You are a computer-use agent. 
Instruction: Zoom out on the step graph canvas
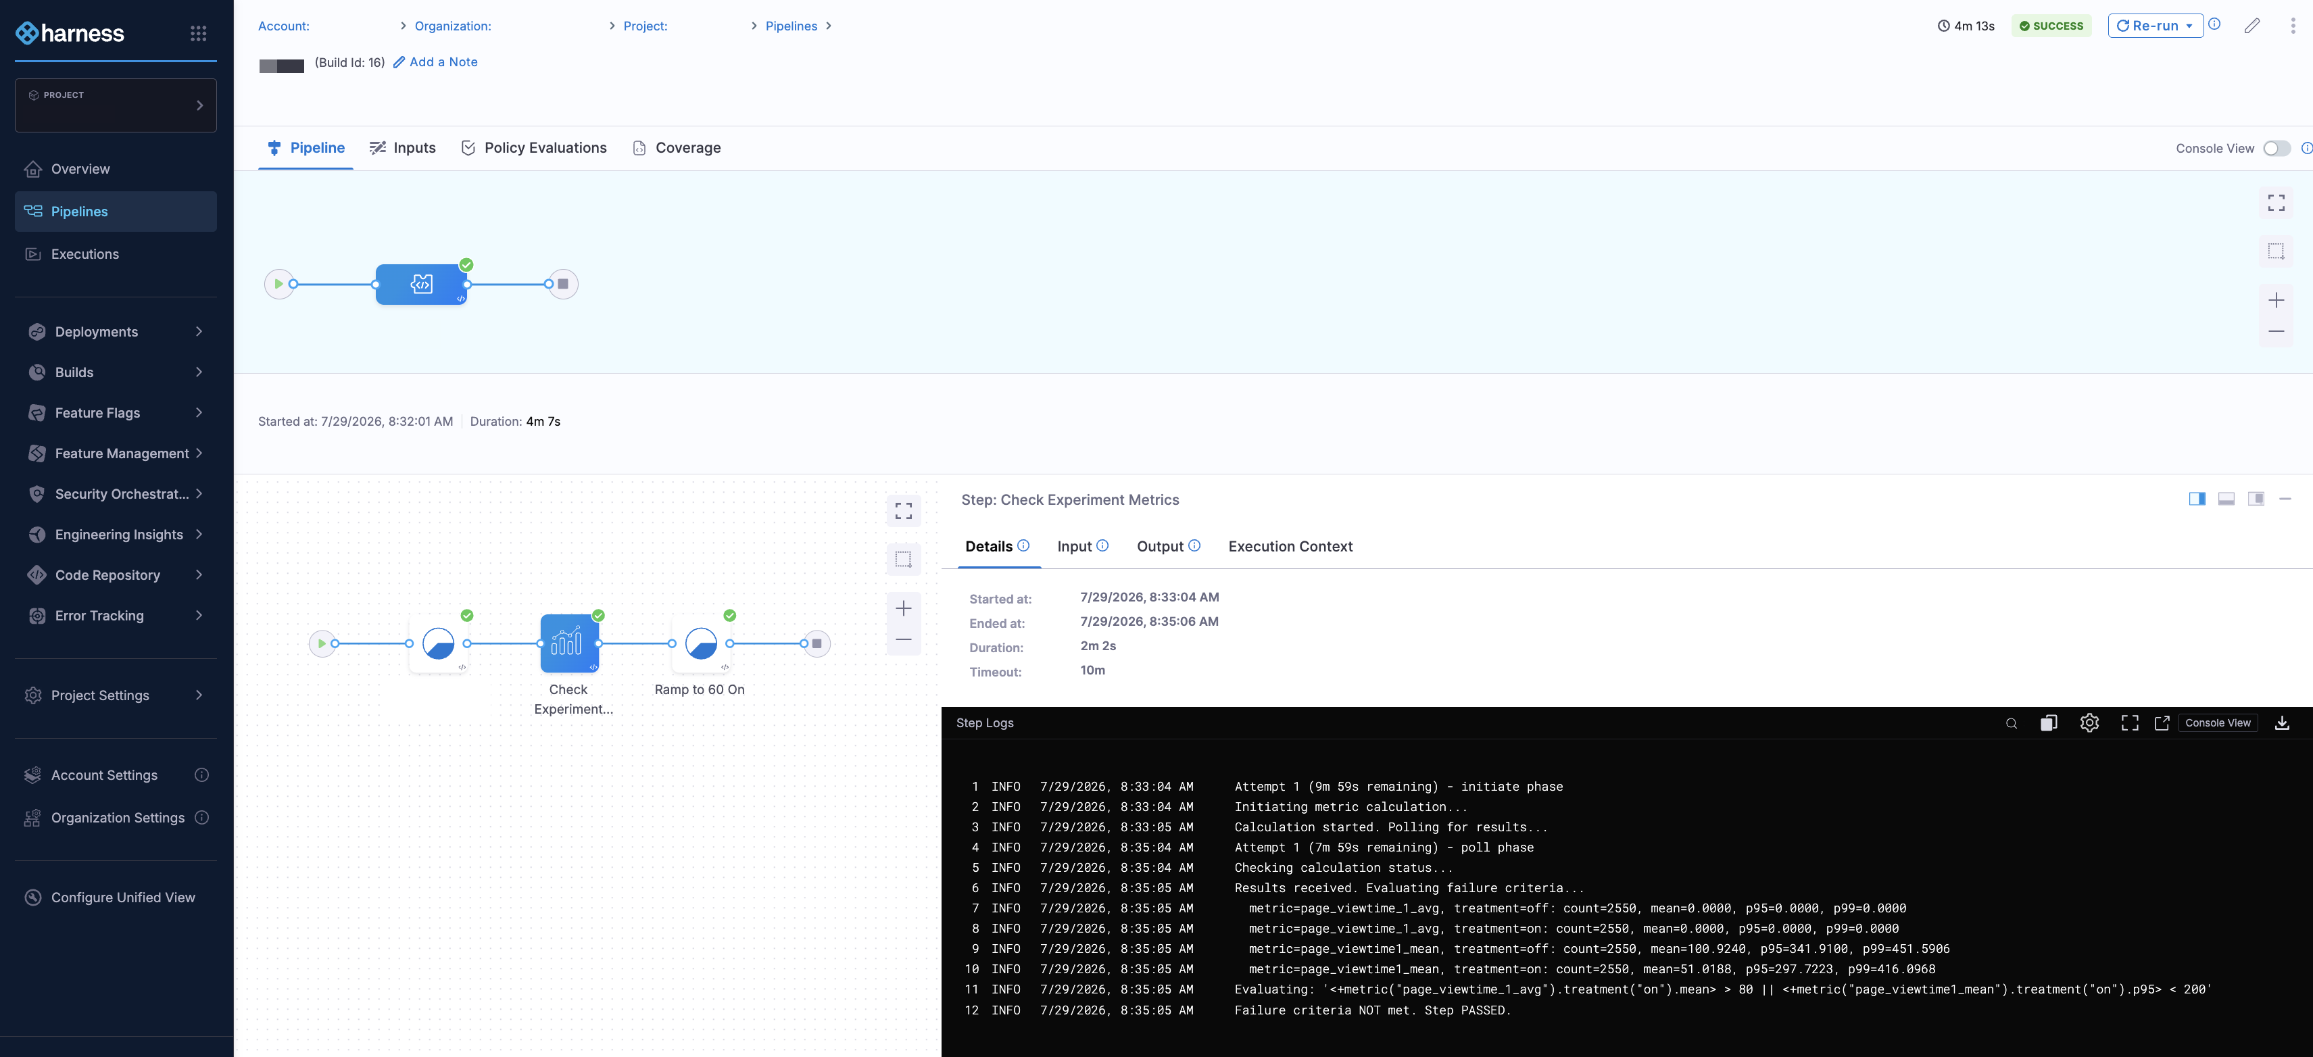[x=903, y=639]
